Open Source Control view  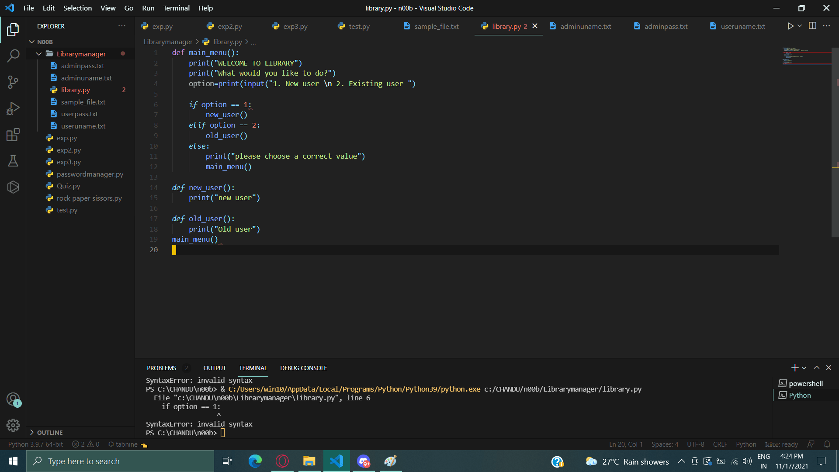[x=13, y=82]
